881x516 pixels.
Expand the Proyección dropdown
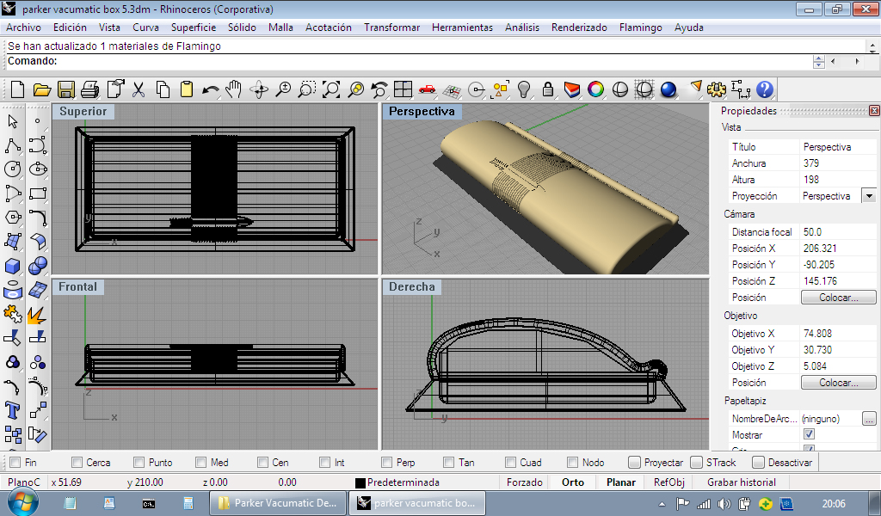[868, 196]
